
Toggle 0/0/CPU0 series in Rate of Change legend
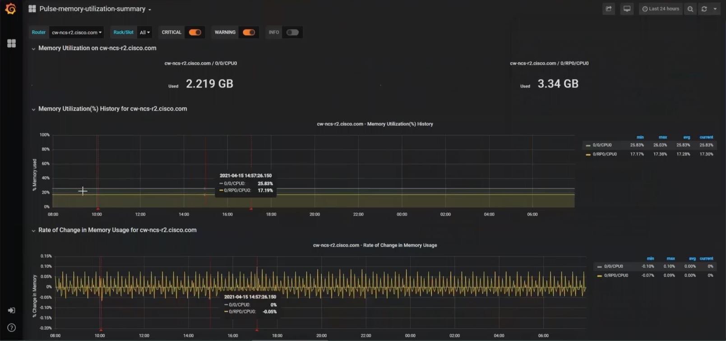[x=614, y=267]
